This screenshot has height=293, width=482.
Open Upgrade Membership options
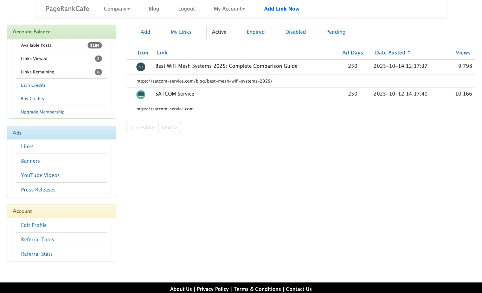click(x=43, y=112)
